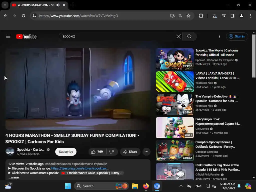256x192 pixels.
Task: Open Campfire Spooky Stories thumbnail
Action: coord(175,150)
